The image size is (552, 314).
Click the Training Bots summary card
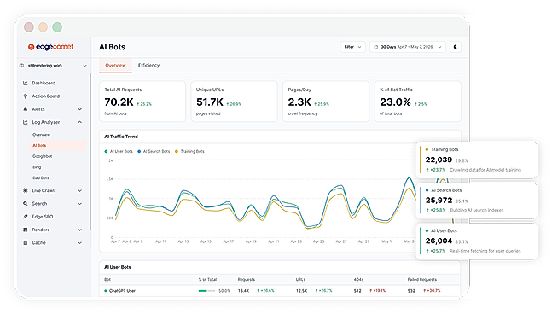pos(477,160)
